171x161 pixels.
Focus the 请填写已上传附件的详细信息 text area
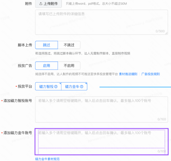[102, 22]
